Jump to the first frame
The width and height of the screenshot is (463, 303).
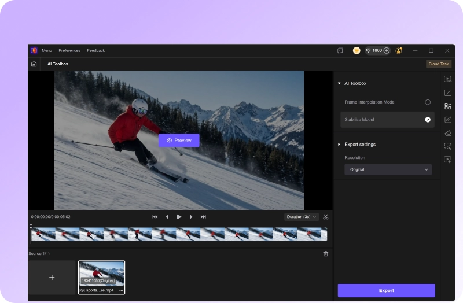[x=155, y=217]
